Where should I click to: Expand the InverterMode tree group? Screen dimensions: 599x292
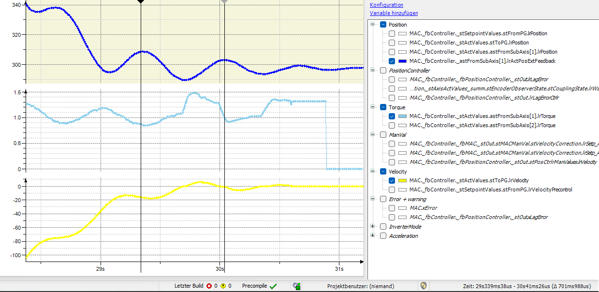pyautogui.click(x=373, y=226)
